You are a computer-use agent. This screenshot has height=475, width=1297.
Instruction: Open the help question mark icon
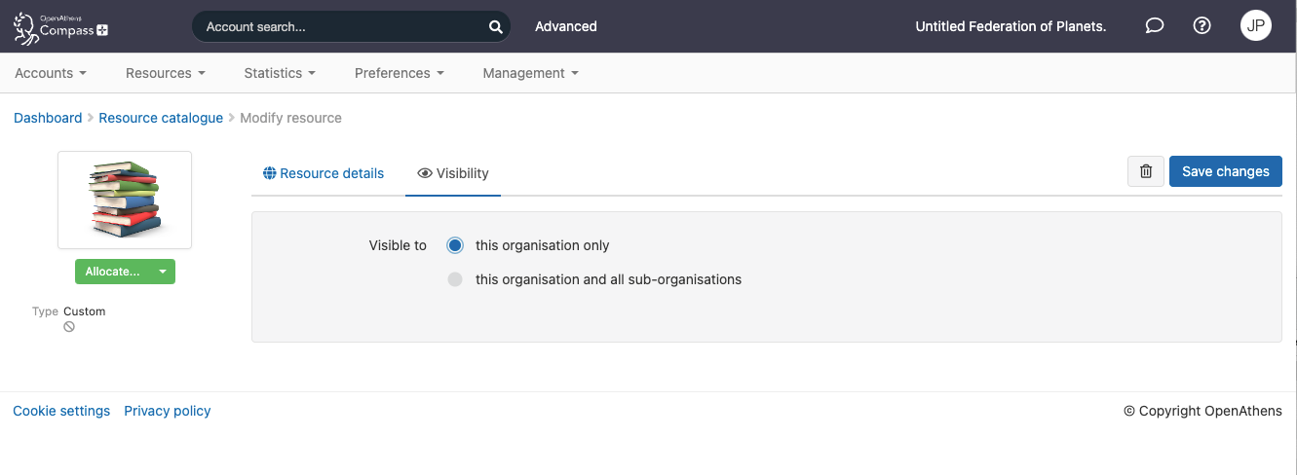pyautogui.click(x=1202, y=26)
